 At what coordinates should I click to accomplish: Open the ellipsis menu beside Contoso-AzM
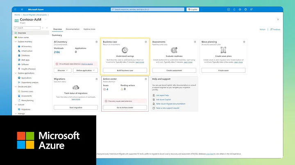[46, 20]
